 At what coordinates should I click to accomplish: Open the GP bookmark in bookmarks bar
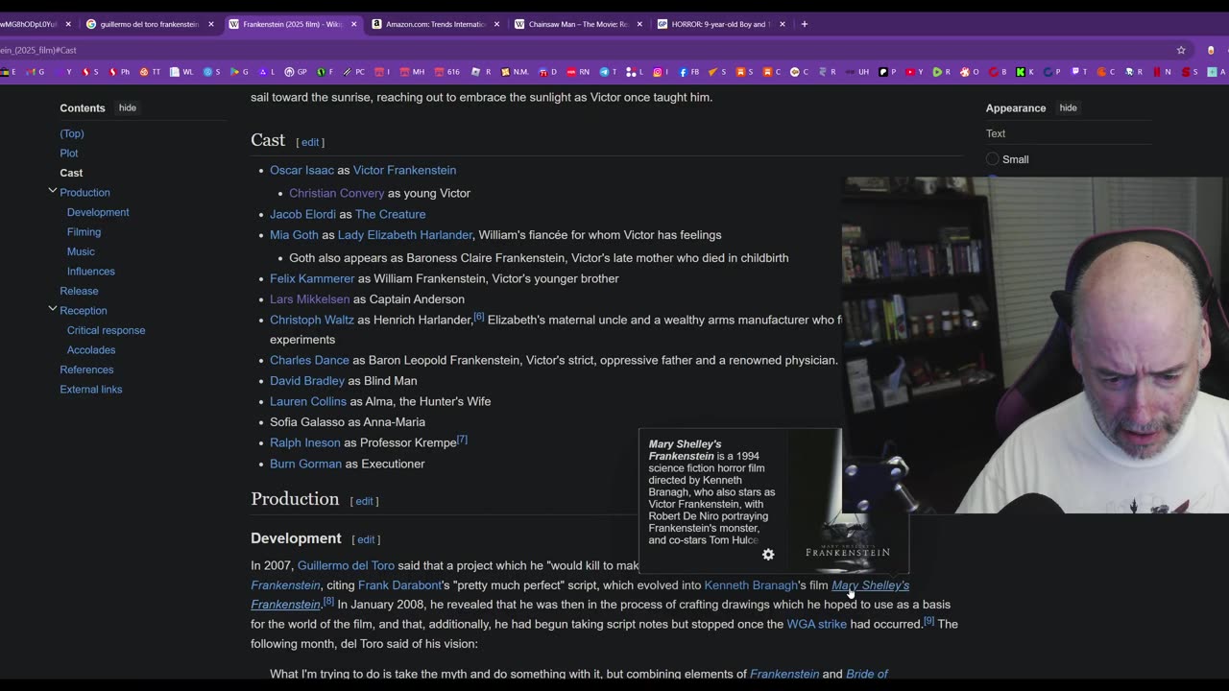[x=296, y=72]
